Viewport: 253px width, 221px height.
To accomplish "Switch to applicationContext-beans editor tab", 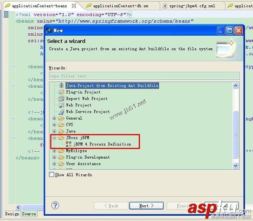I will click(x=39, y=6).
